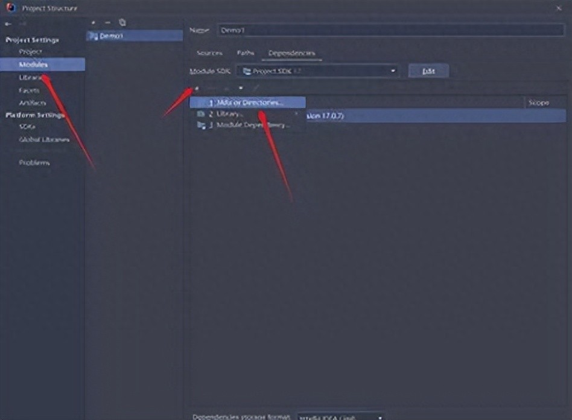Switch to the Paths tab

coord(246,53)
